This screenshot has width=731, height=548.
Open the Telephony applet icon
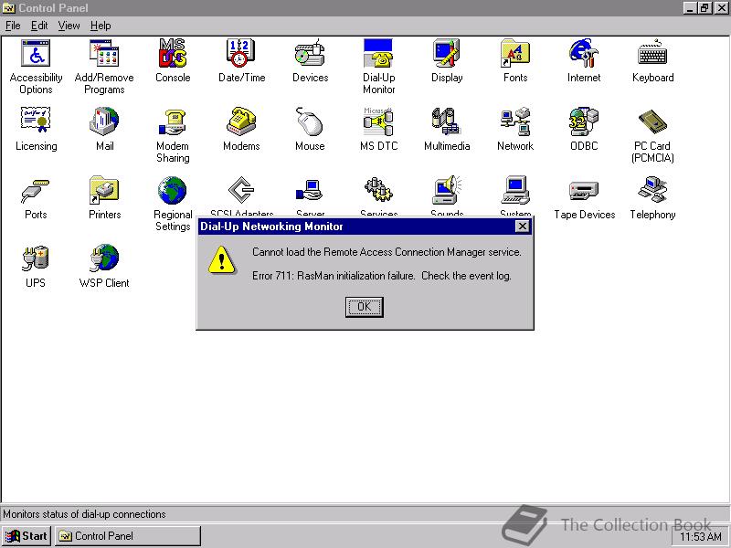pyautogui.click(x=652, y=190)
